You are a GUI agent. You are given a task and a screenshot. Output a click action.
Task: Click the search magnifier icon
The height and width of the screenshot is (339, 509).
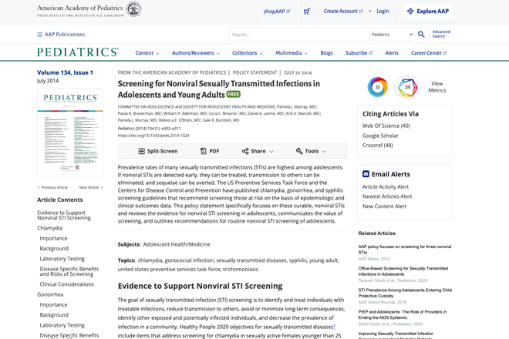tap(421, 35)
